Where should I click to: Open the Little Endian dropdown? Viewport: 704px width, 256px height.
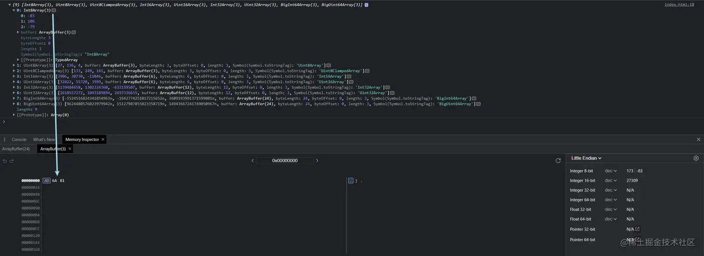586,158
